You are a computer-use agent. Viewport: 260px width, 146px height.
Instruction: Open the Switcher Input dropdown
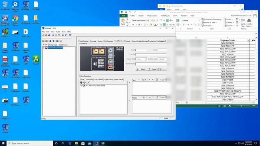(162, 59)
